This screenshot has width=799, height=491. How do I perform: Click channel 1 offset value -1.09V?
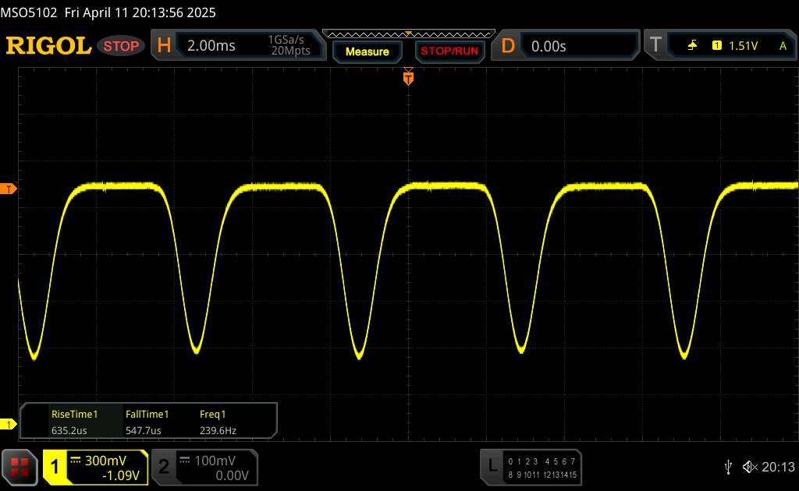click(x=121, y=475)
